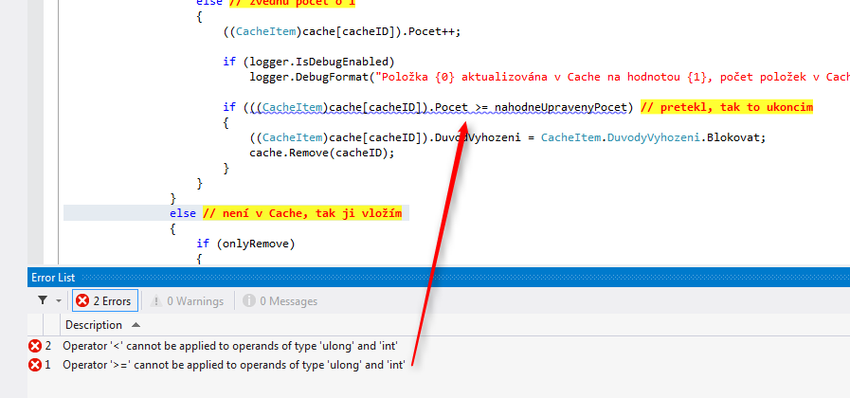This screenshot has height=398, width=850.
Task: Click the cache.Remove(cacheID) line
Action: tap(321, 153)
